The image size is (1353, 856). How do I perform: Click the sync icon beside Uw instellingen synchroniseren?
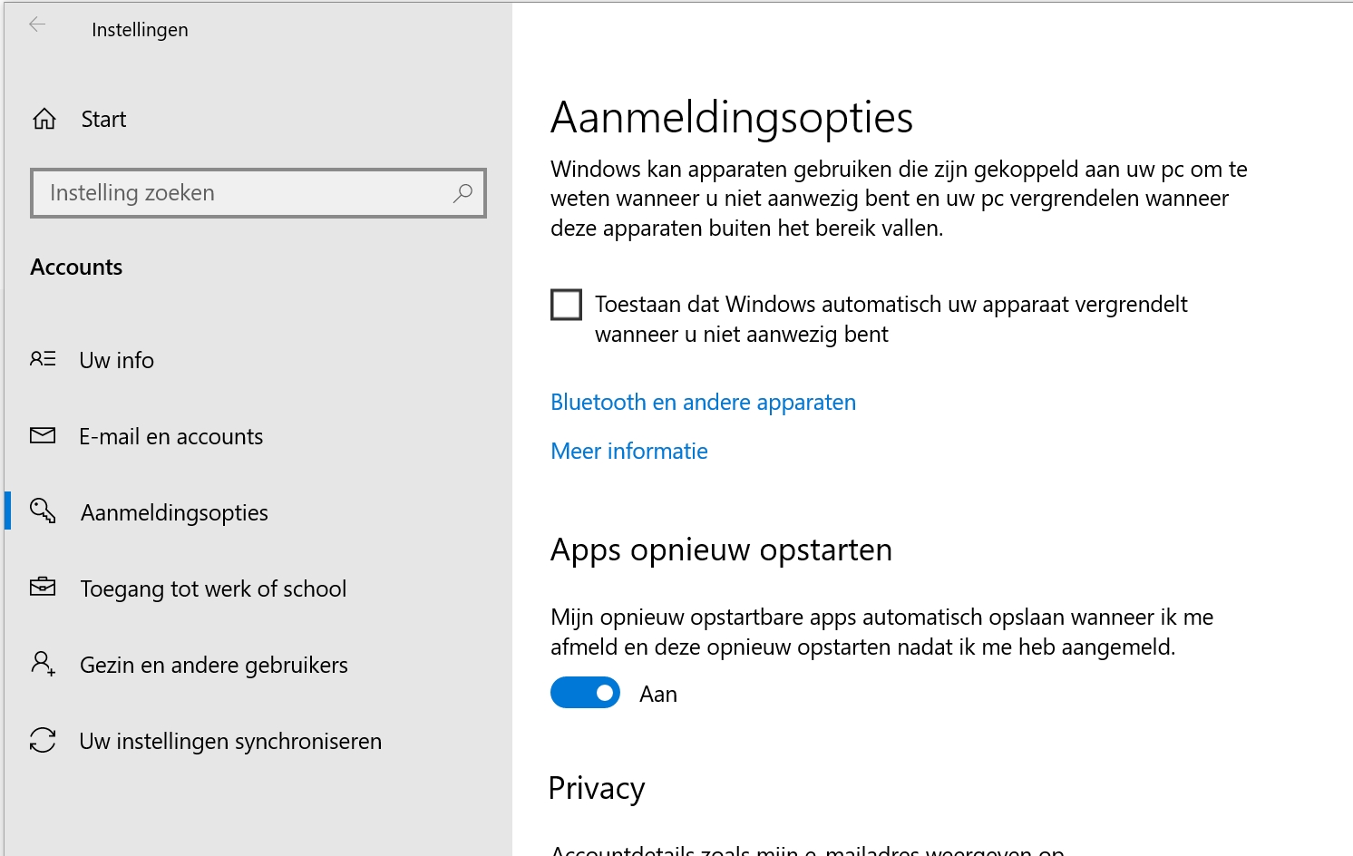tap(42, 741)
